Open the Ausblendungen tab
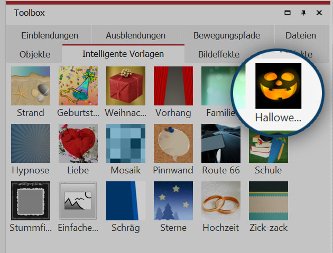333x253 pixels. pos(135,35)
